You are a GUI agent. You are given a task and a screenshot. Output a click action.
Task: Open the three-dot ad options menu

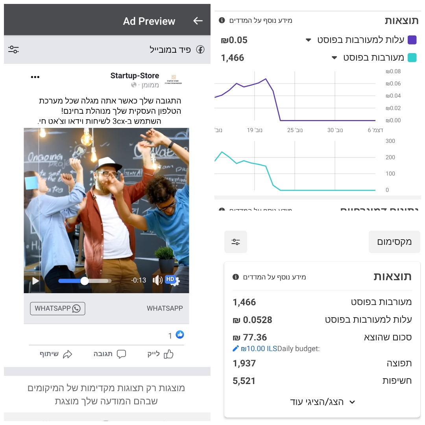[x=35, y=77]
